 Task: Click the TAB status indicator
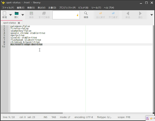coord(53,117)
